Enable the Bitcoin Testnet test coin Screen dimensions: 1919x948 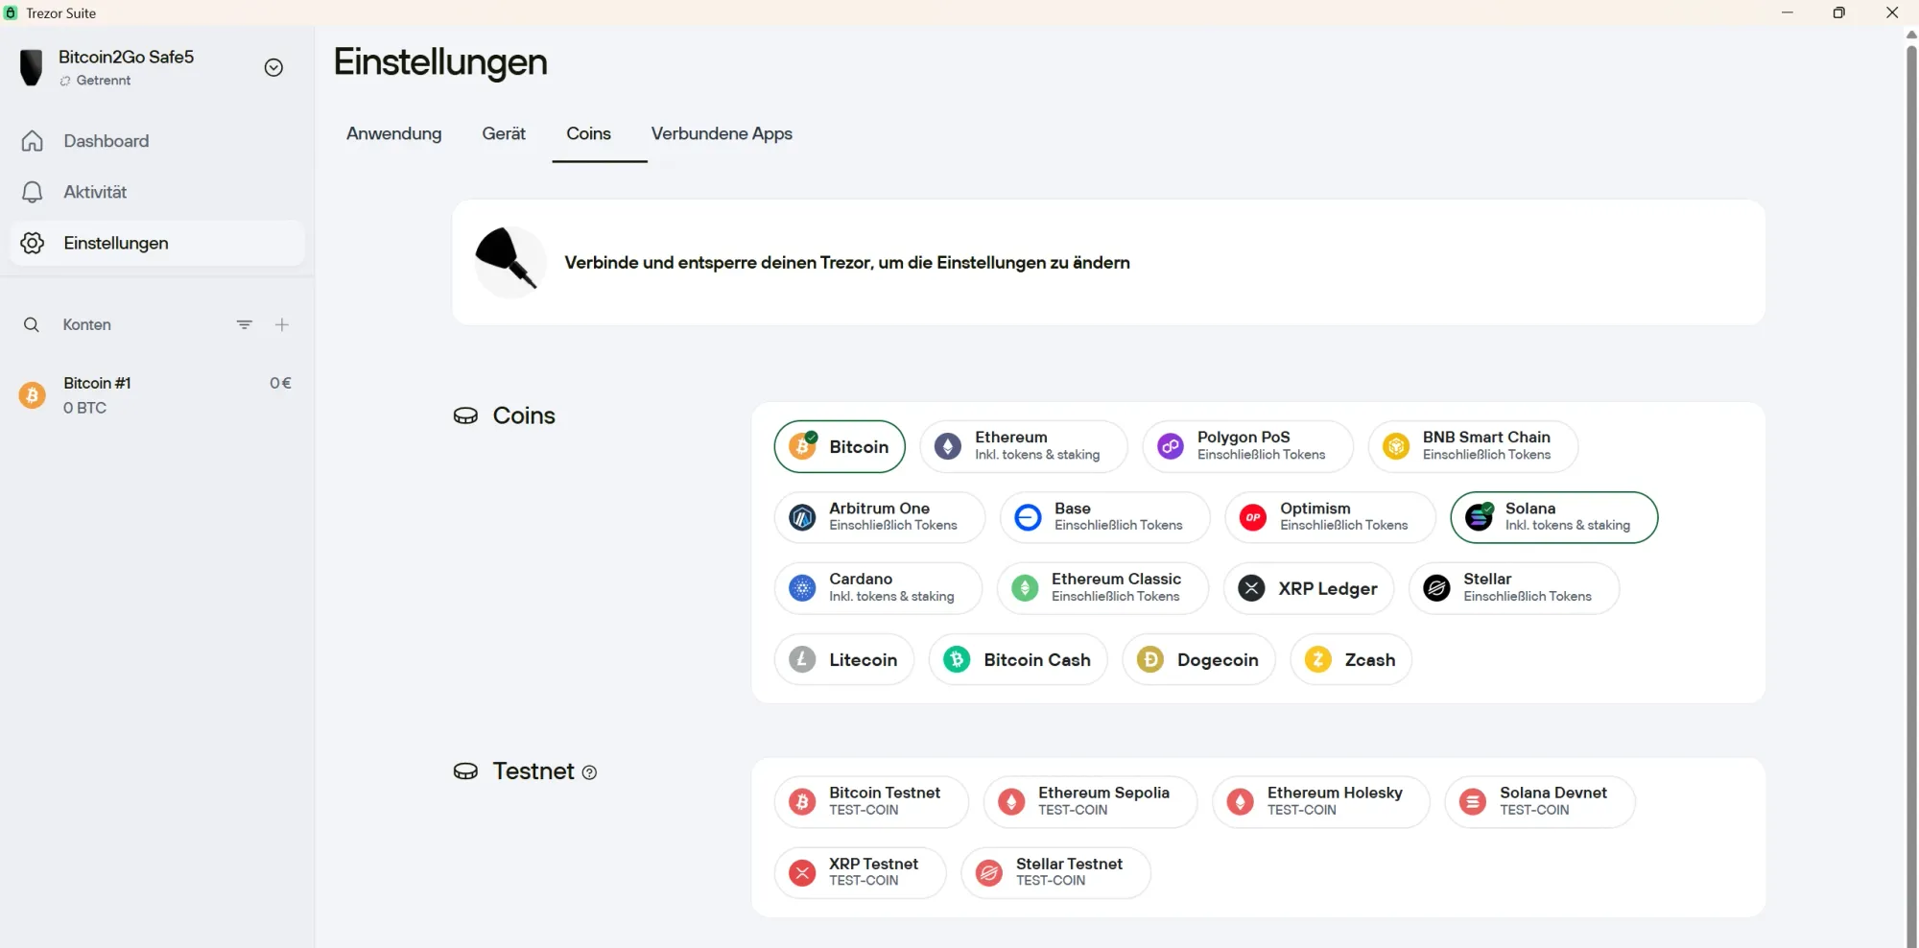coord(871,801)
